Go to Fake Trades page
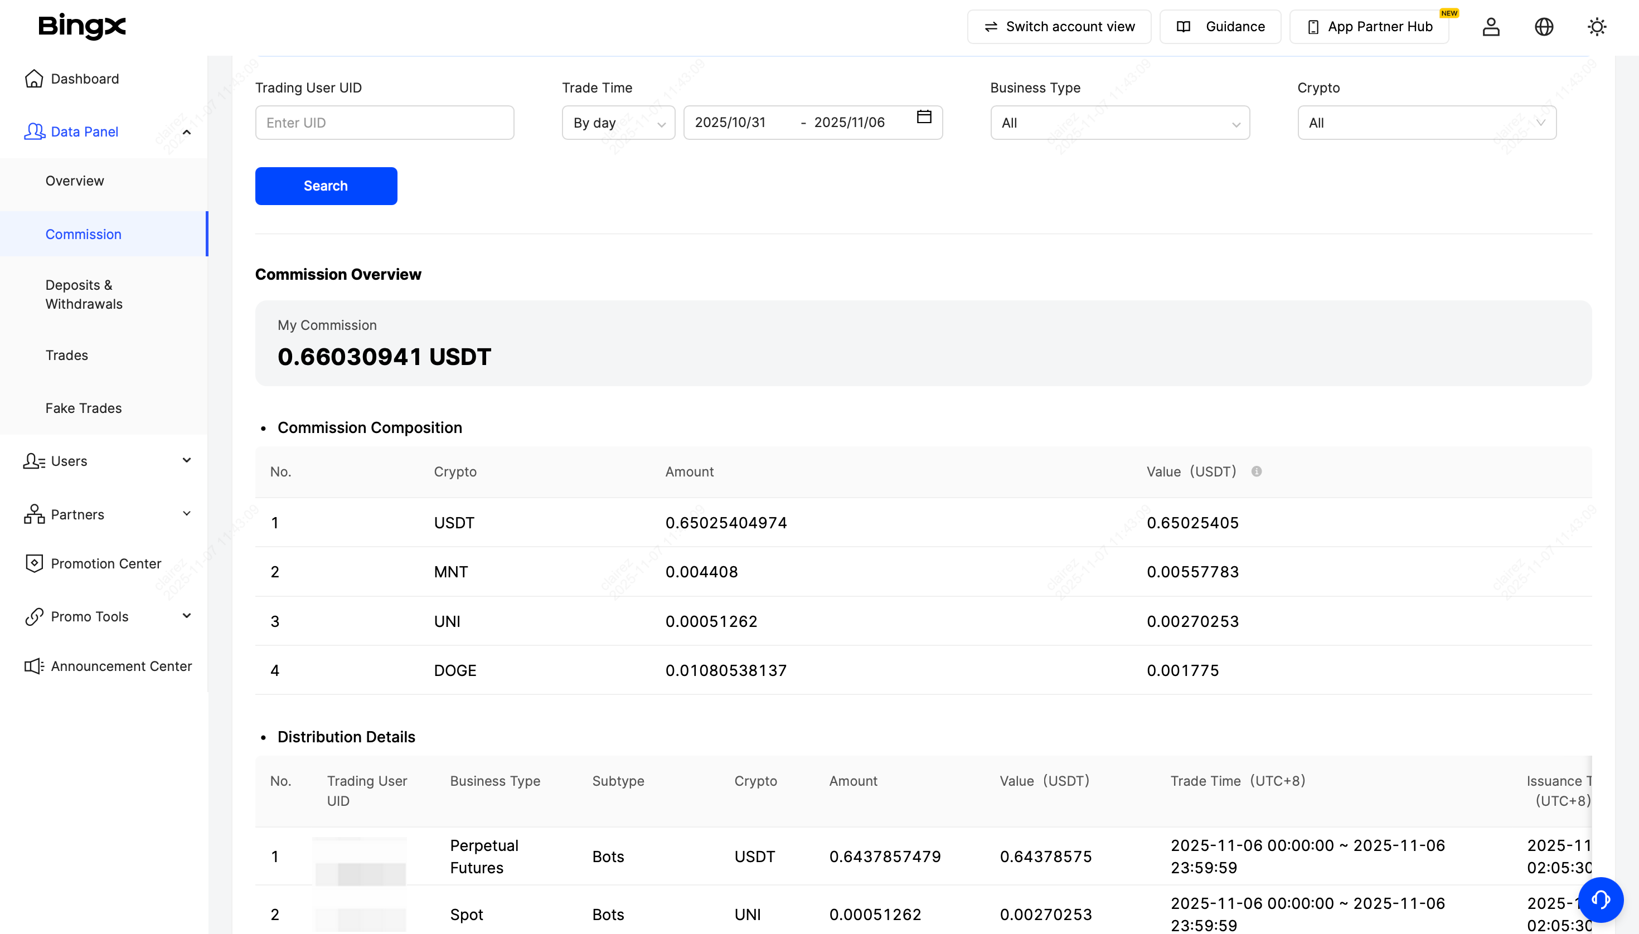1639x934 pixels. (84, 408)
